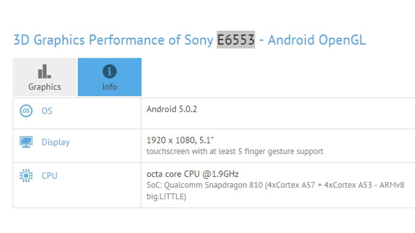Viewport: 415px width, 233px height.
Task: Switch to the Graphics tab
Action: point(44,77)
